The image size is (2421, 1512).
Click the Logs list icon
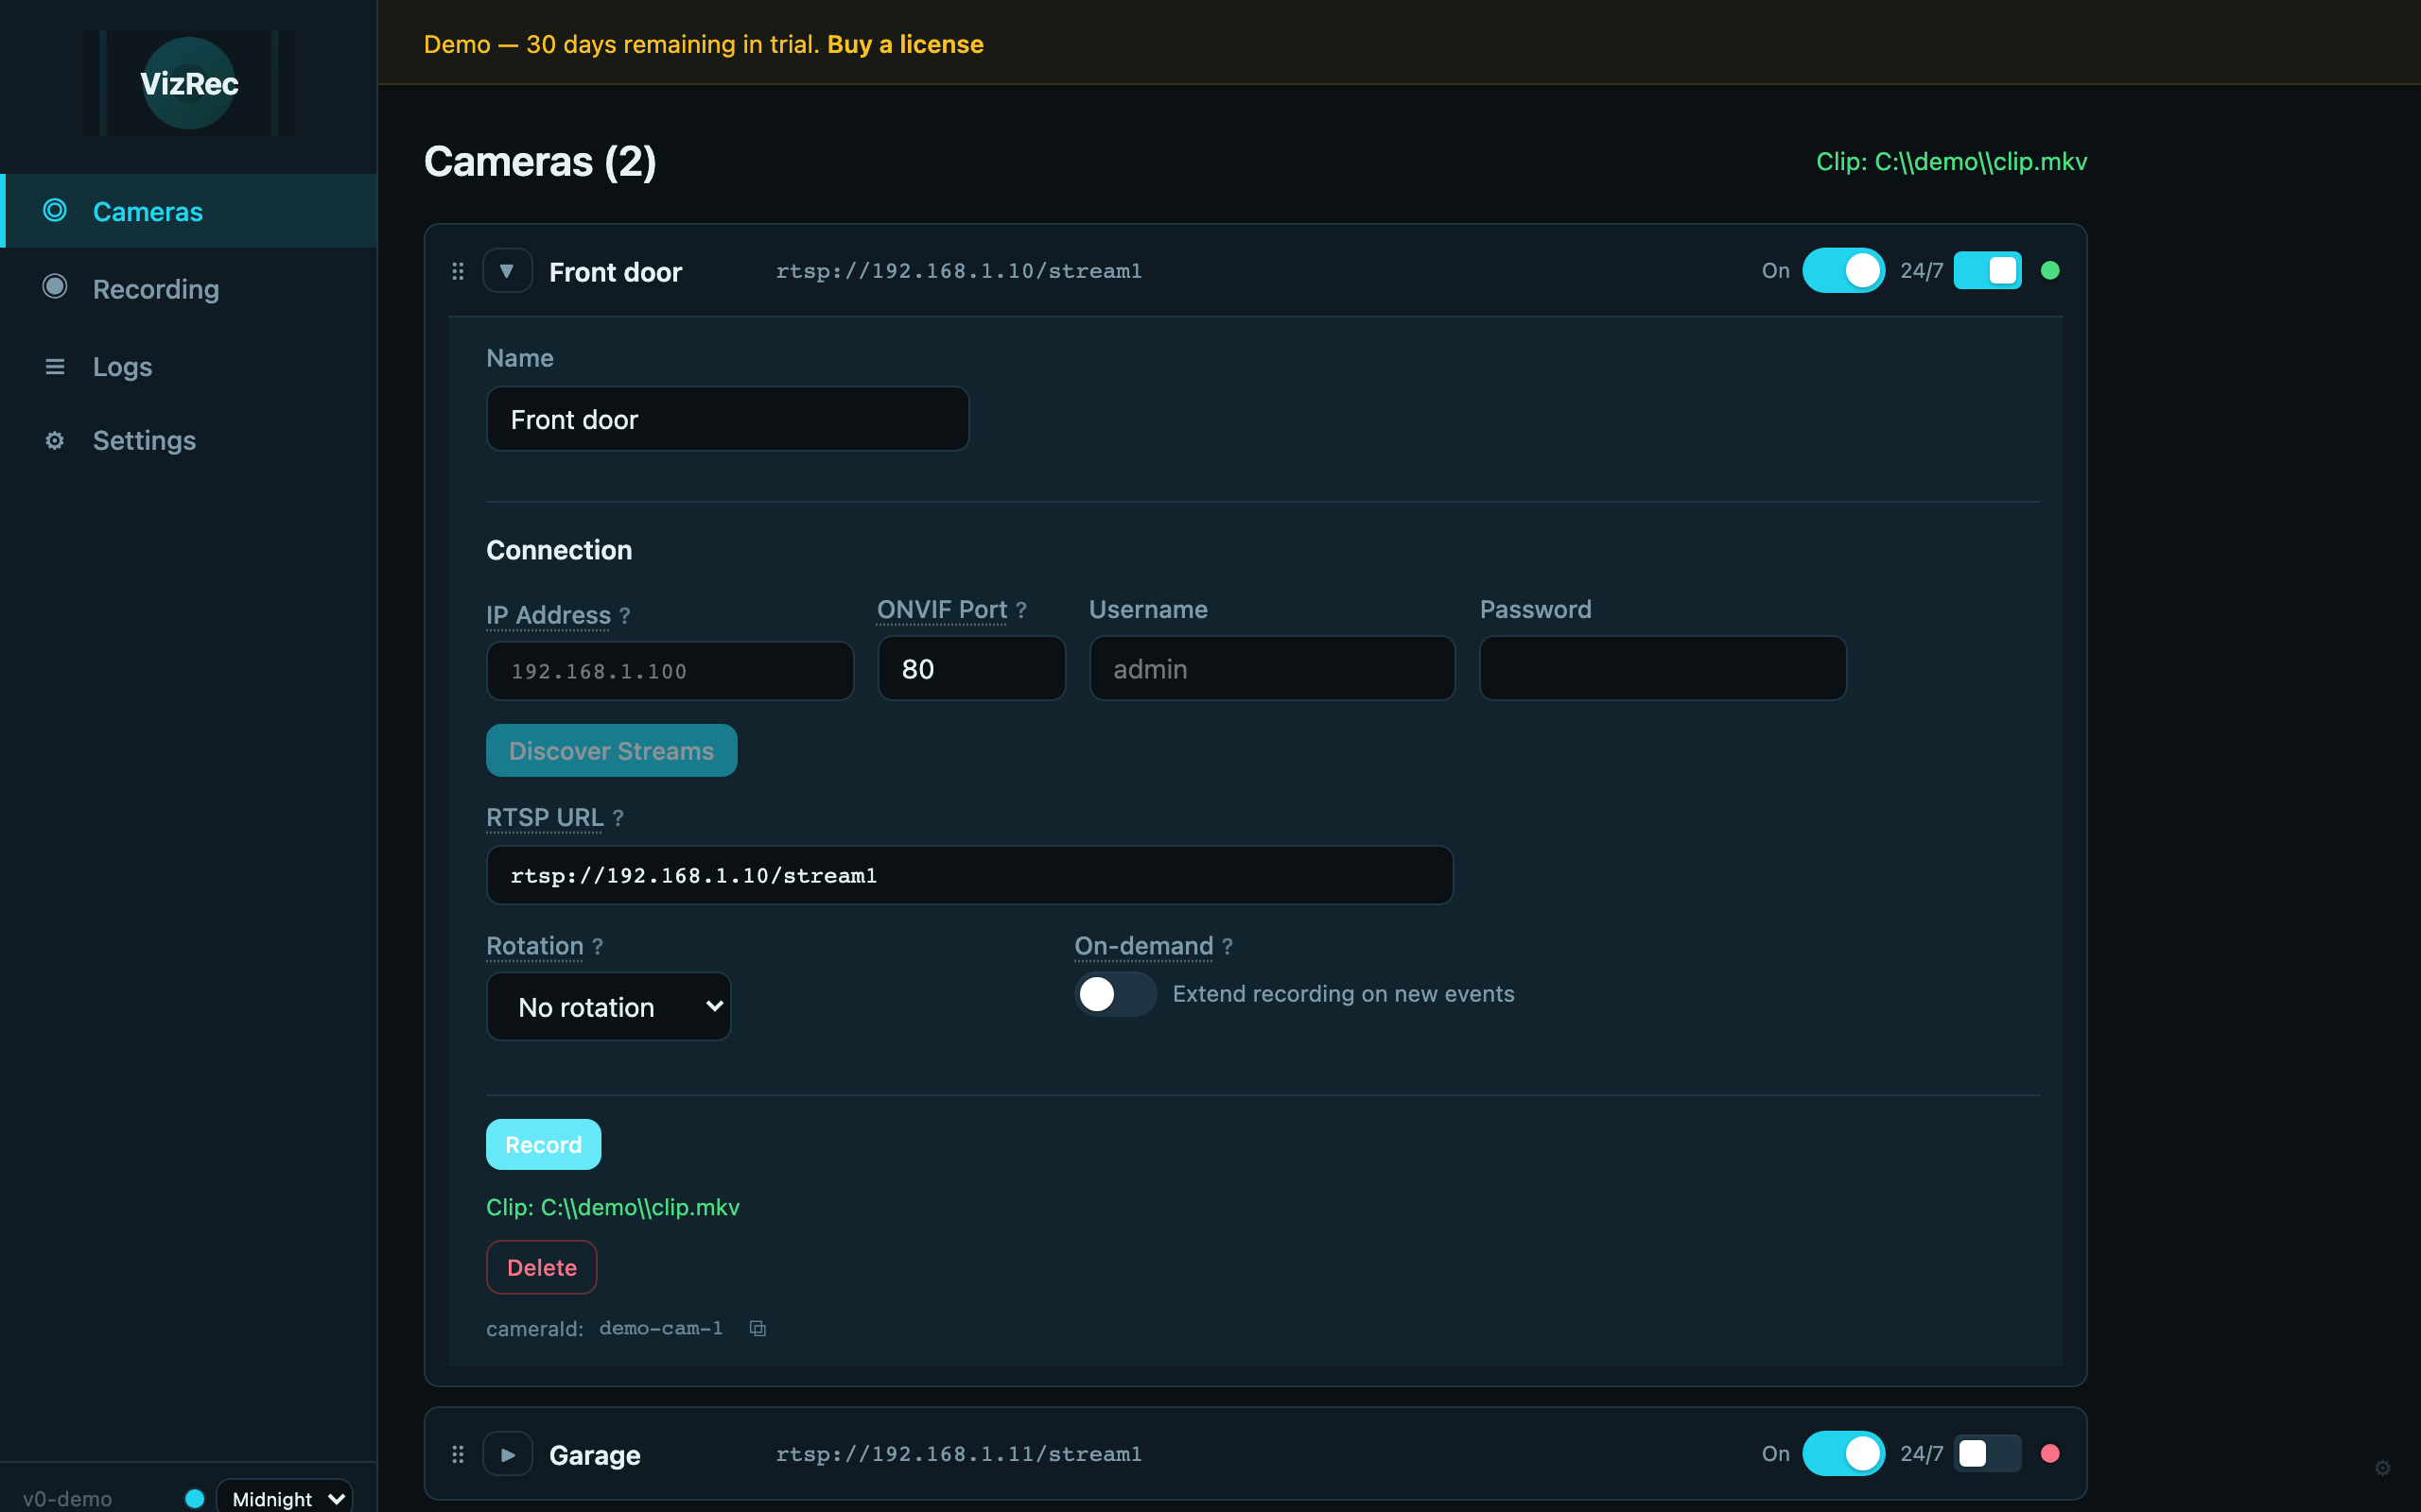point(55,367)
